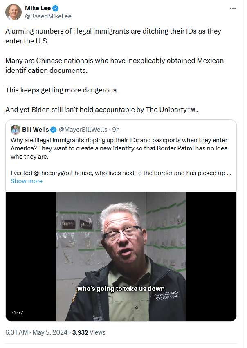Click Mike Lee's blue verified badge
This screenshot has width=247, height=348.
point(56,9)
